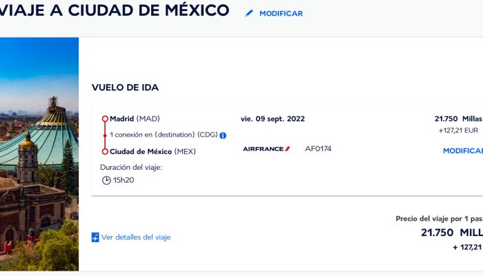Click the airplane icon next to Ver detalles
483x276 pixels.
tap(95, 237)
